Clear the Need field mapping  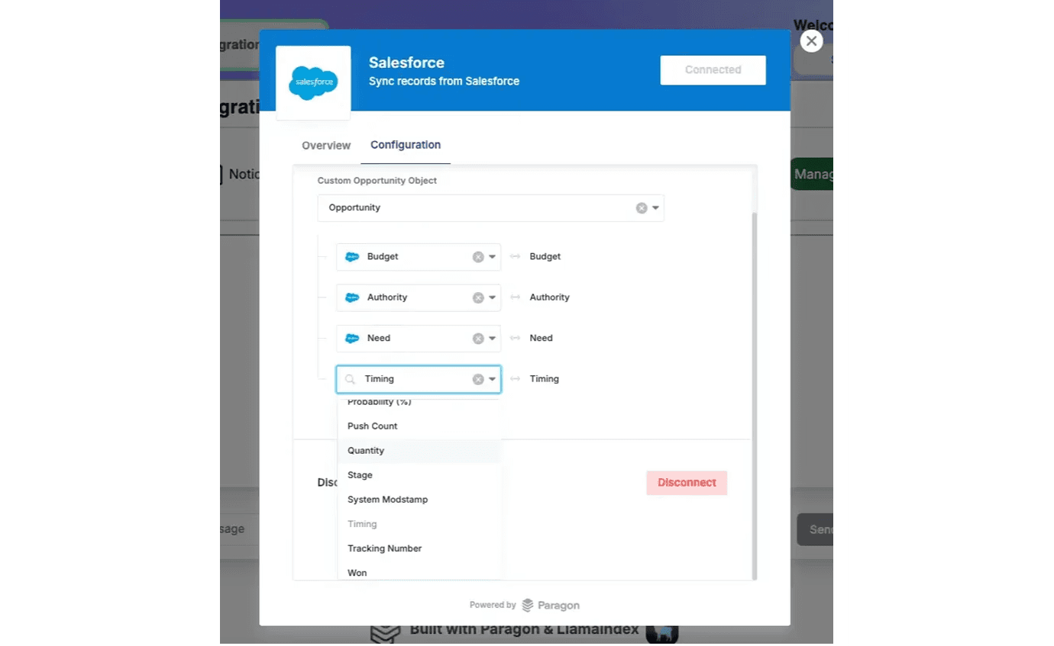[x=478, y=339]
